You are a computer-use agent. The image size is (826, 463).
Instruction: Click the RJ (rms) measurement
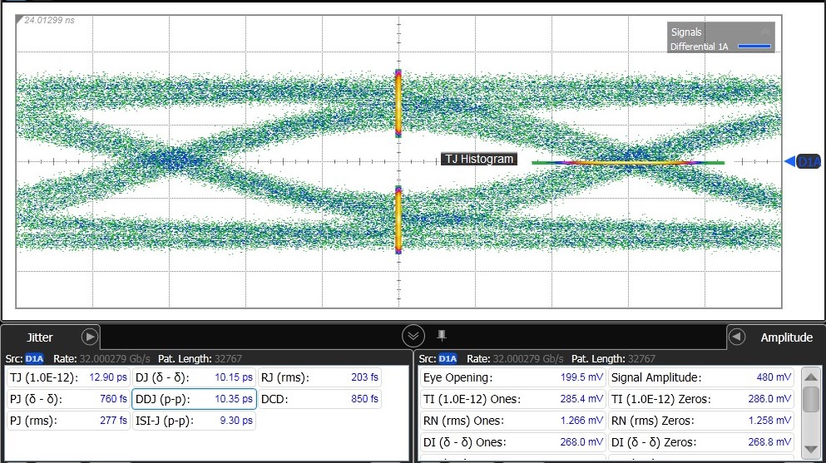point(319,377)
